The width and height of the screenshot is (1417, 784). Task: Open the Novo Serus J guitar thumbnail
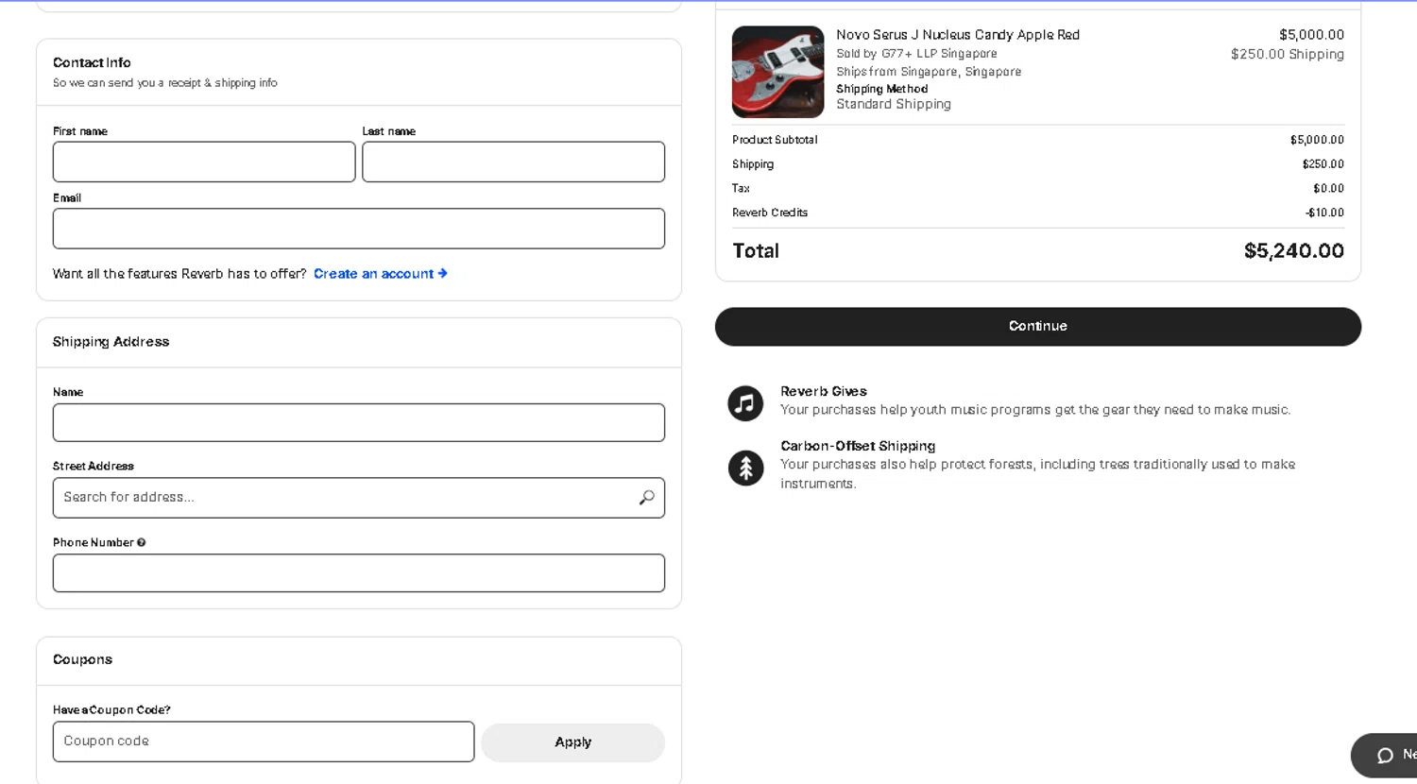[777, 72]
